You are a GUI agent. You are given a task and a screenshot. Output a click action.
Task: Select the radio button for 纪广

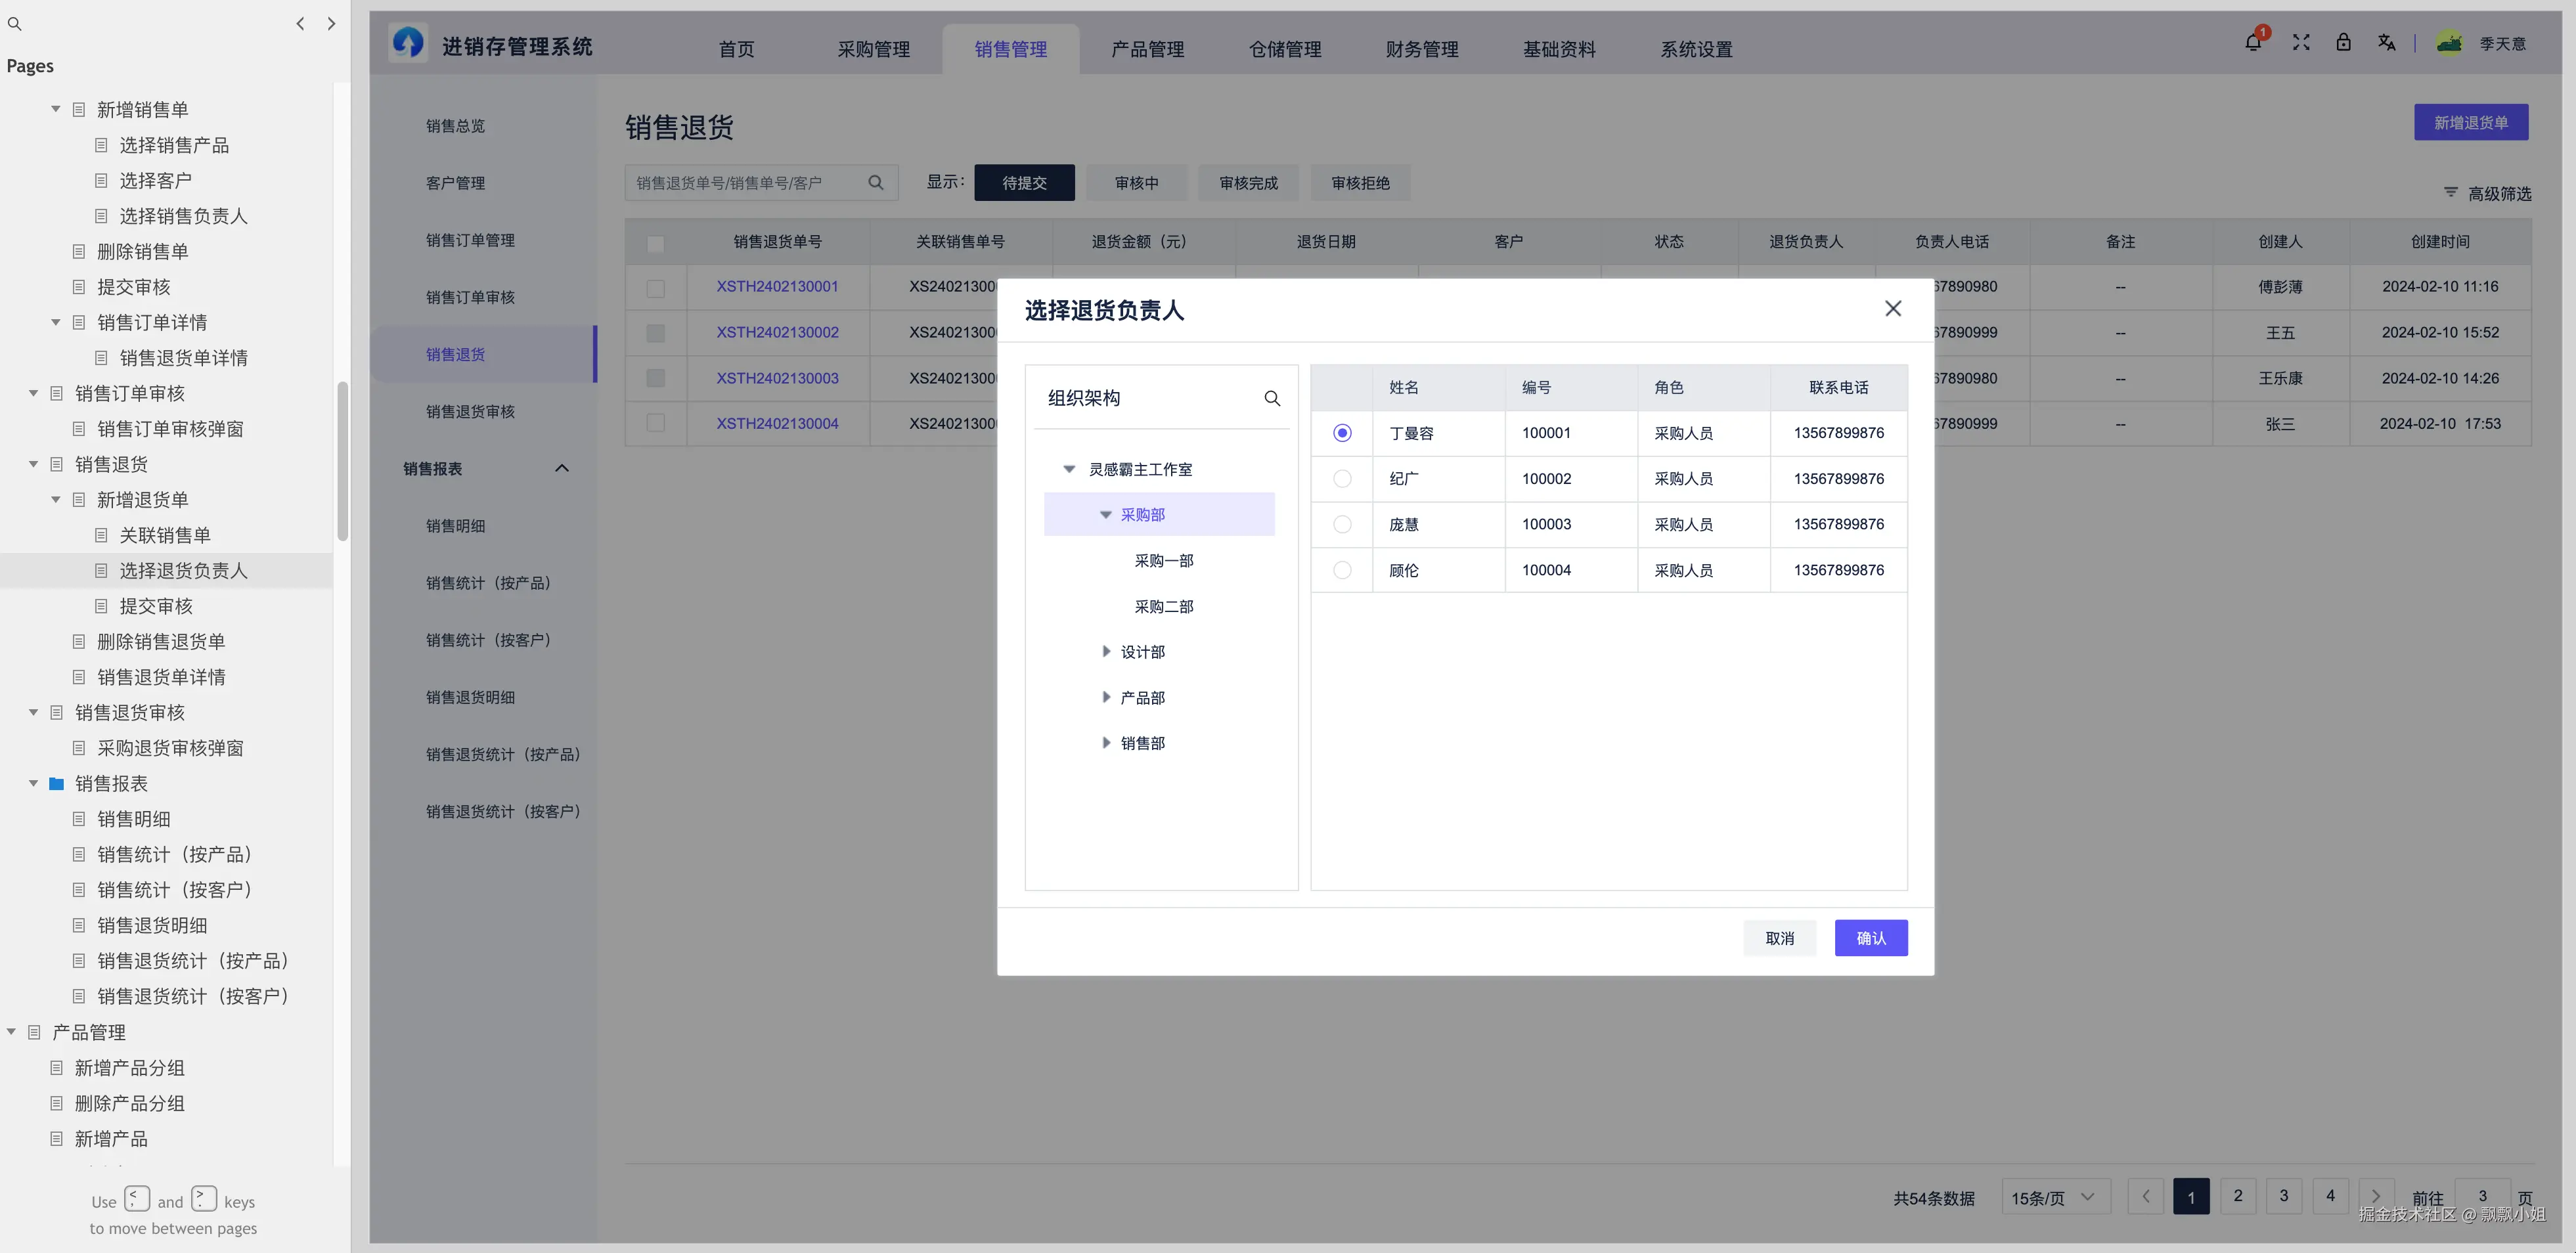coord(1342,478)
